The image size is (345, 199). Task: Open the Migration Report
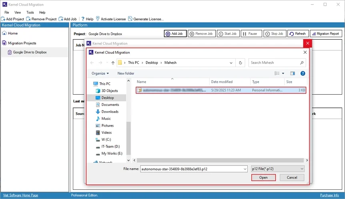[x=326, y=34]
